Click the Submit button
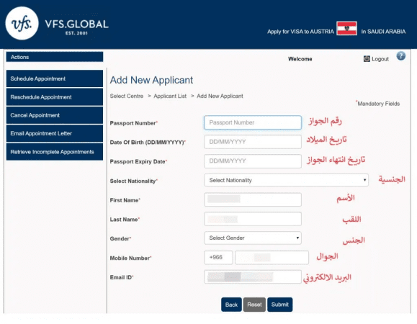417x324 pixels. pos(279,305)
